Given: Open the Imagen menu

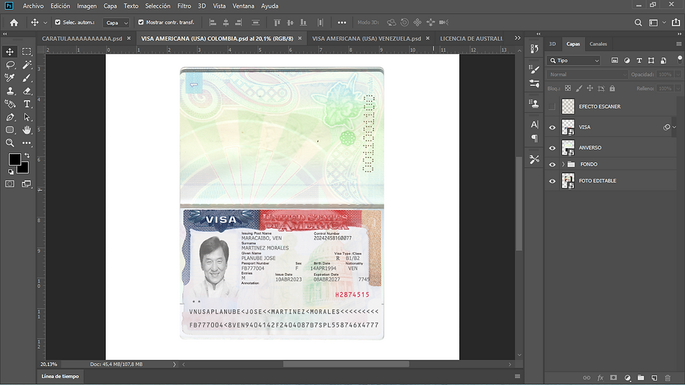Looking at the screenshot, I should pyautogui.click(x=87, y=6).
